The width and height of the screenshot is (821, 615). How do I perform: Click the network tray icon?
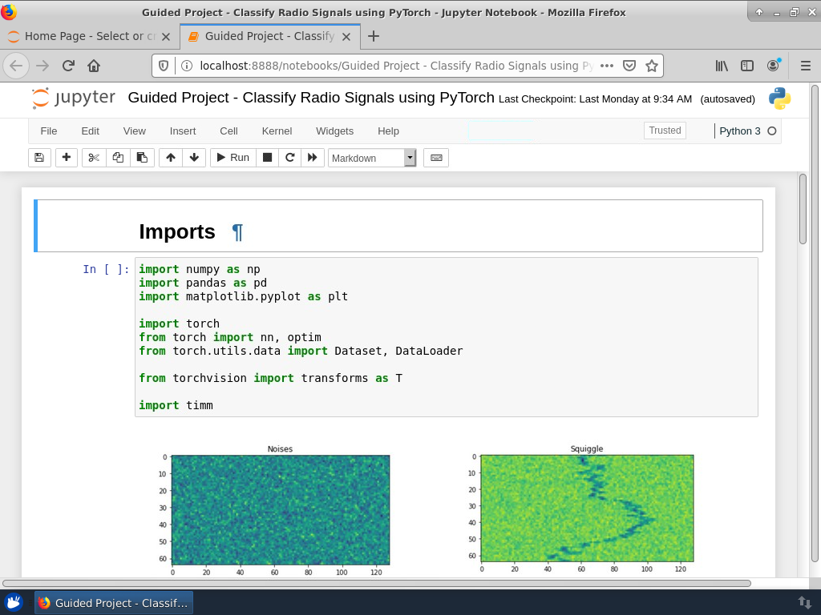point(804,603)
